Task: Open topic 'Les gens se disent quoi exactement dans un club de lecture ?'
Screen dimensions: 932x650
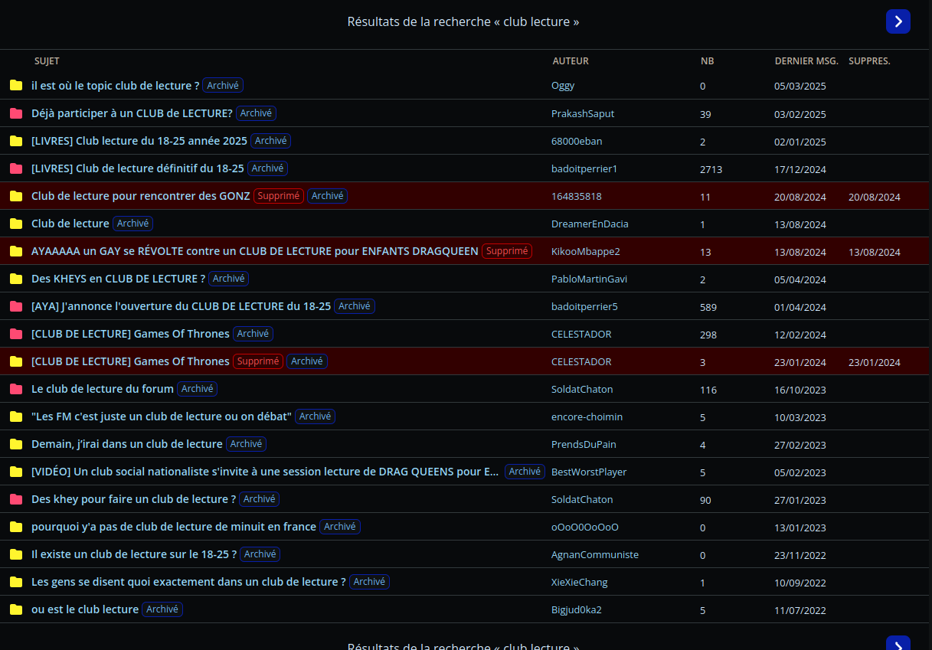Action: pos(188,582)
